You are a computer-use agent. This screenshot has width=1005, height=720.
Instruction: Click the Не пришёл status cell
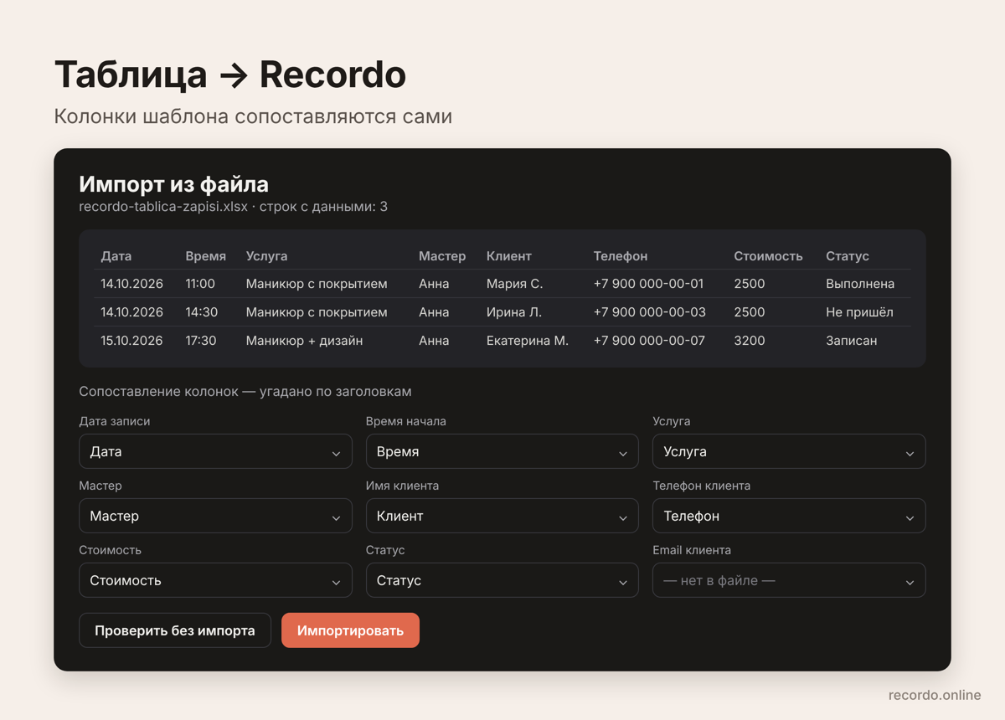(859, 312)
